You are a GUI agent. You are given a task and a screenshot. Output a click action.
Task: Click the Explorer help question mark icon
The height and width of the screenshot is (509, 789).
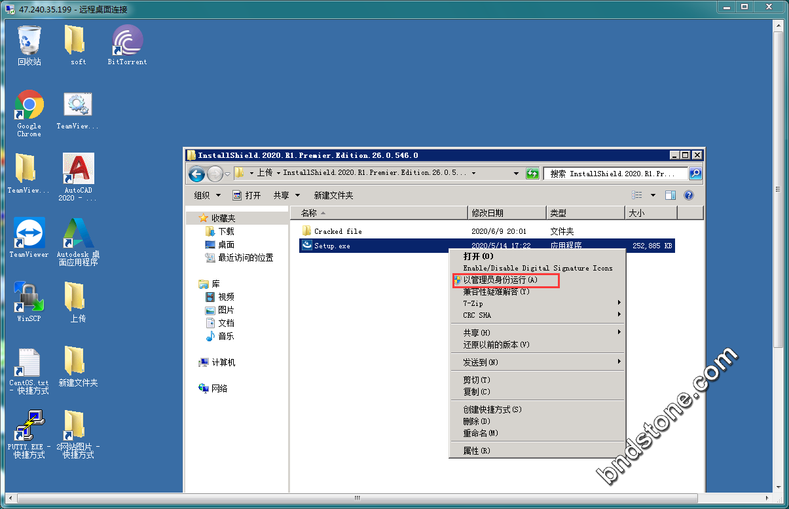[x=688, y=195]
